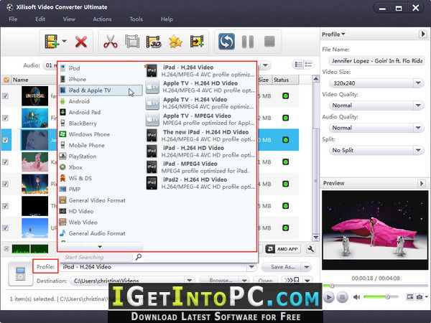
Task: Remove selected file with red X
Action: coord(81,42)
